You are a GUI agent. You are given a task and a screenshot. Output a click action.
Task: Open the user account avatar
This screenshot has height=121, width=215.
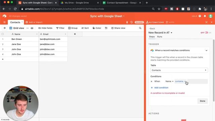tap(211, 16)
